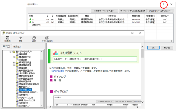Switch to the 目次(C) tab
Screen dimensions: 176x110
pyautogui.click(x=6, y=46)
